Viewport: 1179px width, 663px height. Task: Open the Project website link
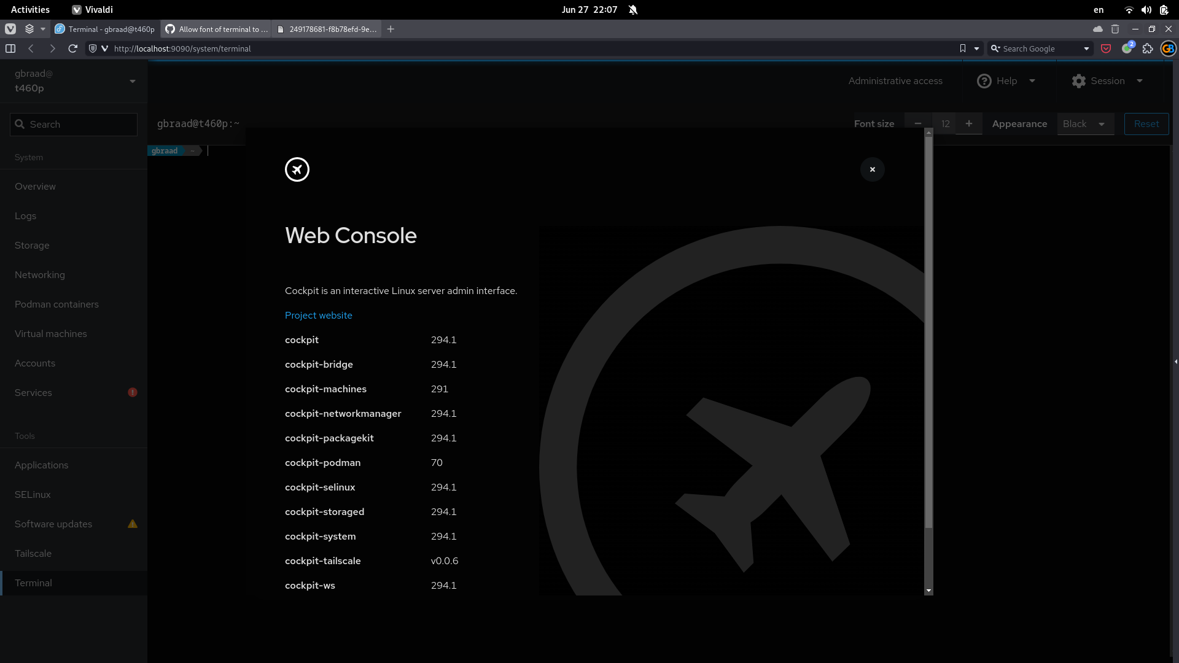click(318, 315)
